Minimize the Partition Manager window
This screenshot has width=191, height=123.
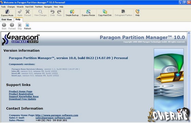point(180,2)
